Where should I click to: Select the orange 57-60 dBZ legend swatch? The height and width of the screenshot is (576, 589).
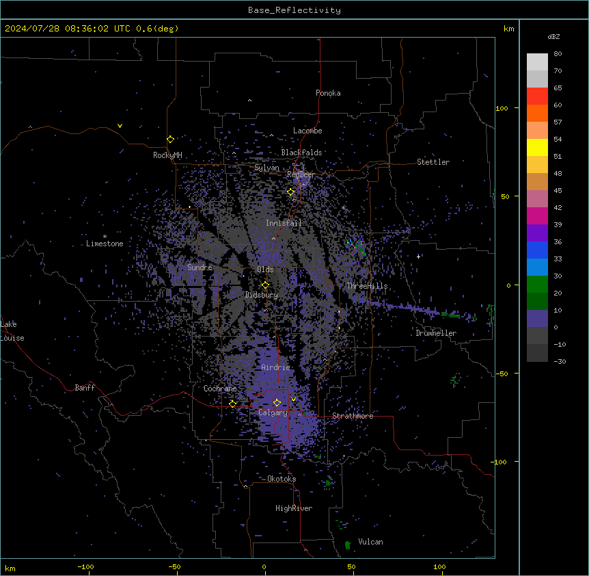537,113
